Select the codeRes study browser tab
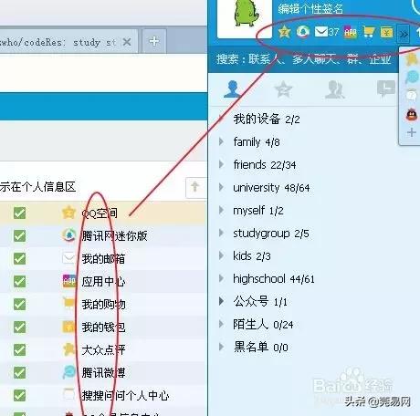The image size is (420, 416). pos(68,41)
